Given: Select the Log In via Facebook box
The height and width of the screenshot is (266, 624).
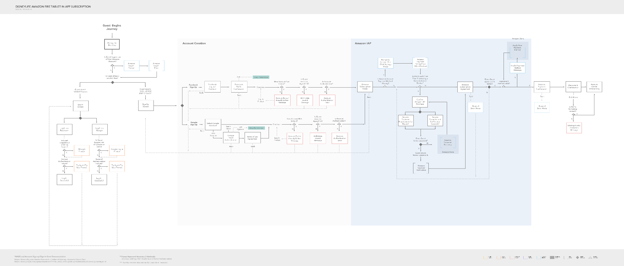Looking at the screenshot, I should click(65, 129).
